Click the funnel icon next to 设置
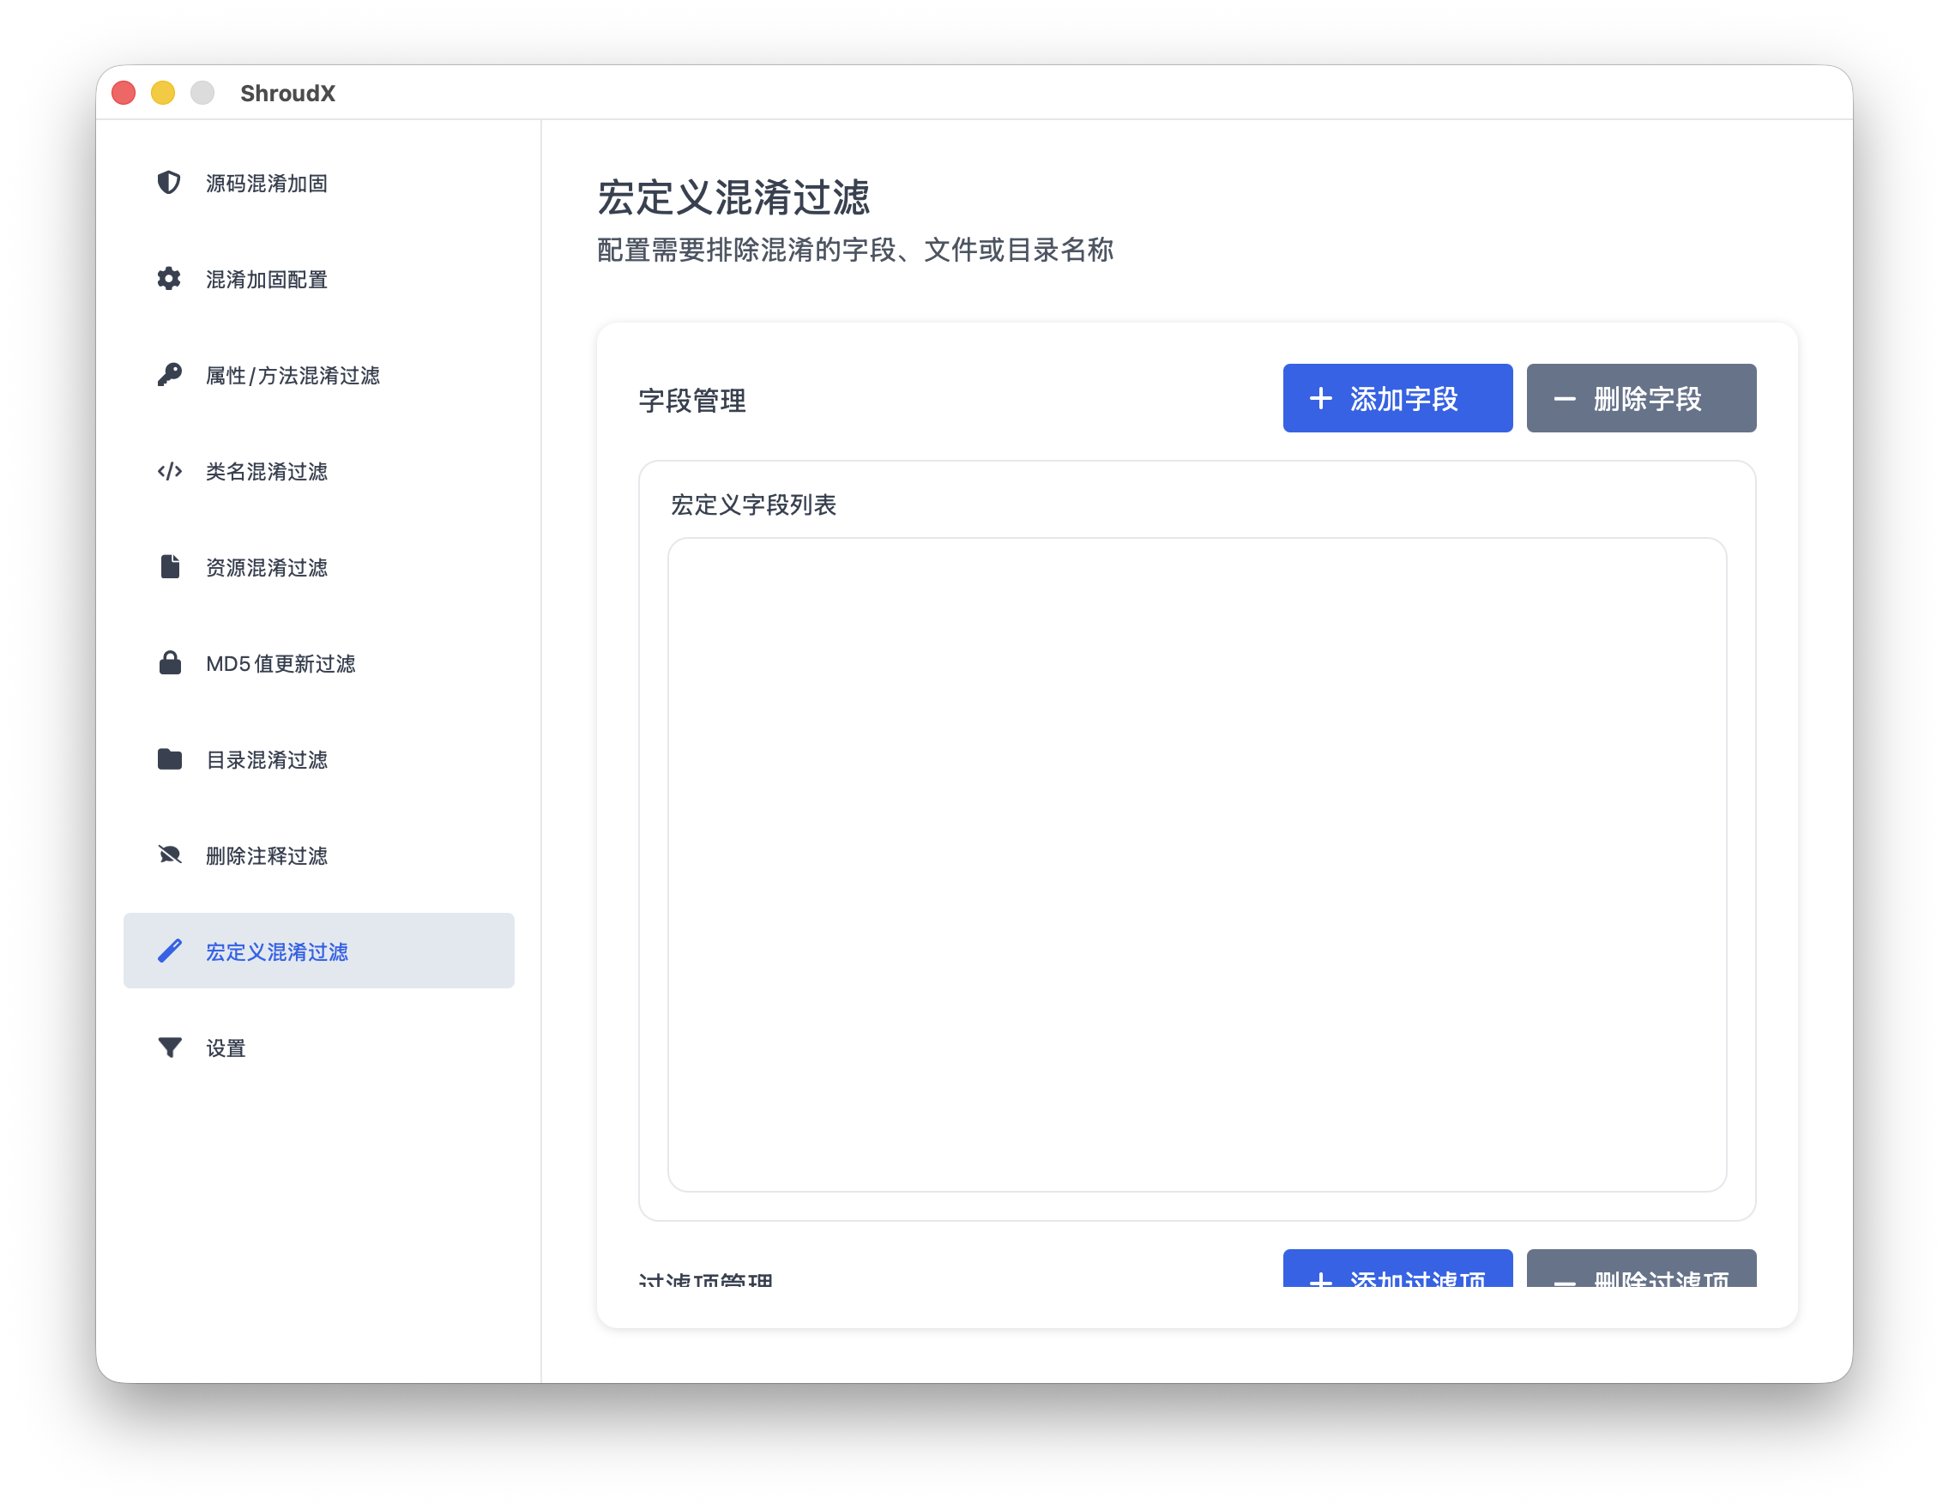 click(x=170, y=1048)
